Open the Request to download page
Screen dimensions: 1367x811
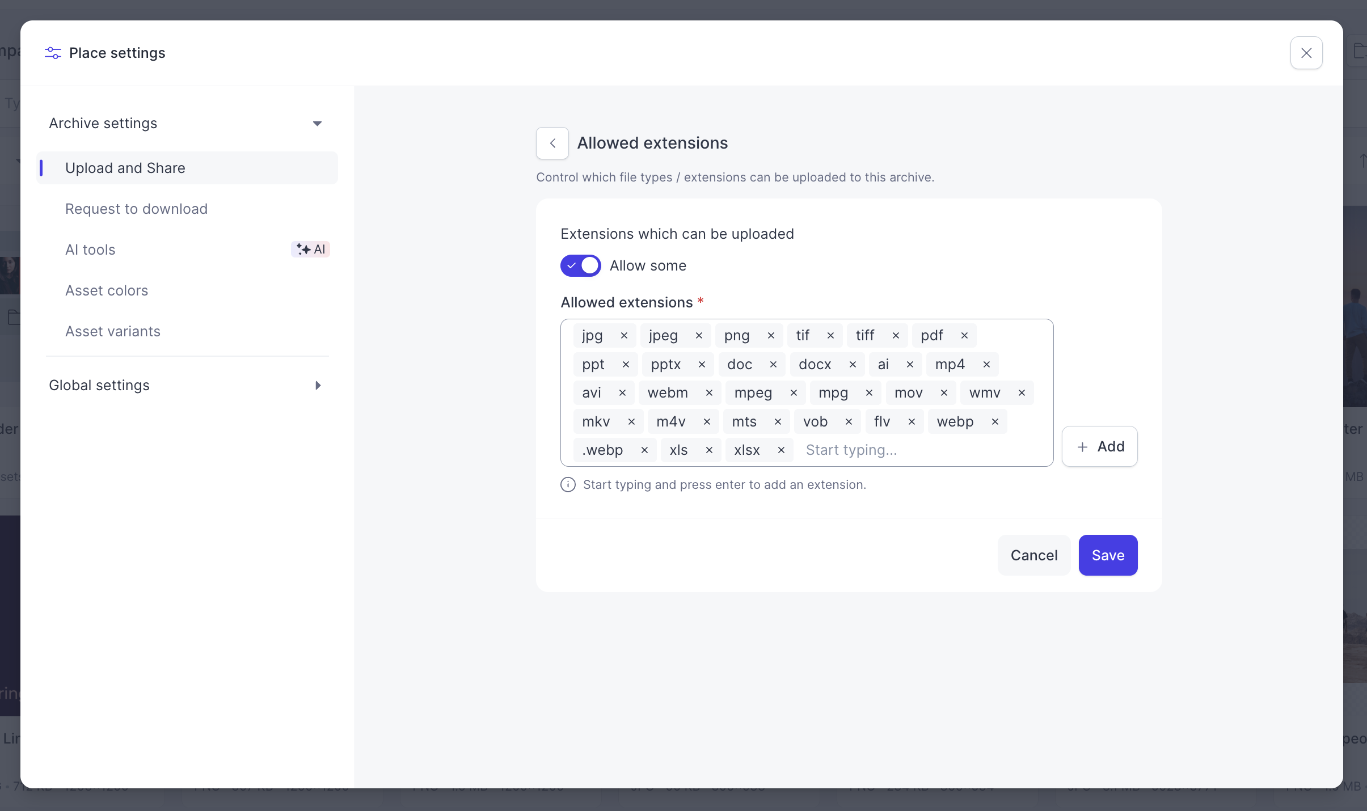point(136,209)
